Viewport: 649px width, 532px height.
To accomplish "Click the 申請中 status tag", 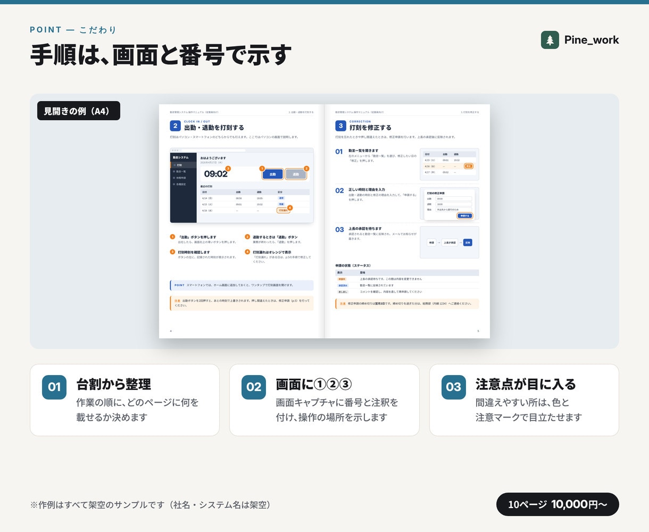I will pos(342,279).
